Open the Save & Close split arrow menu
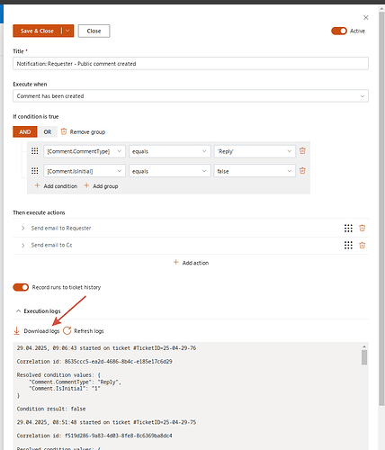Image resolution: width=385 pixels, height=450 pixels. pos(67,31)
